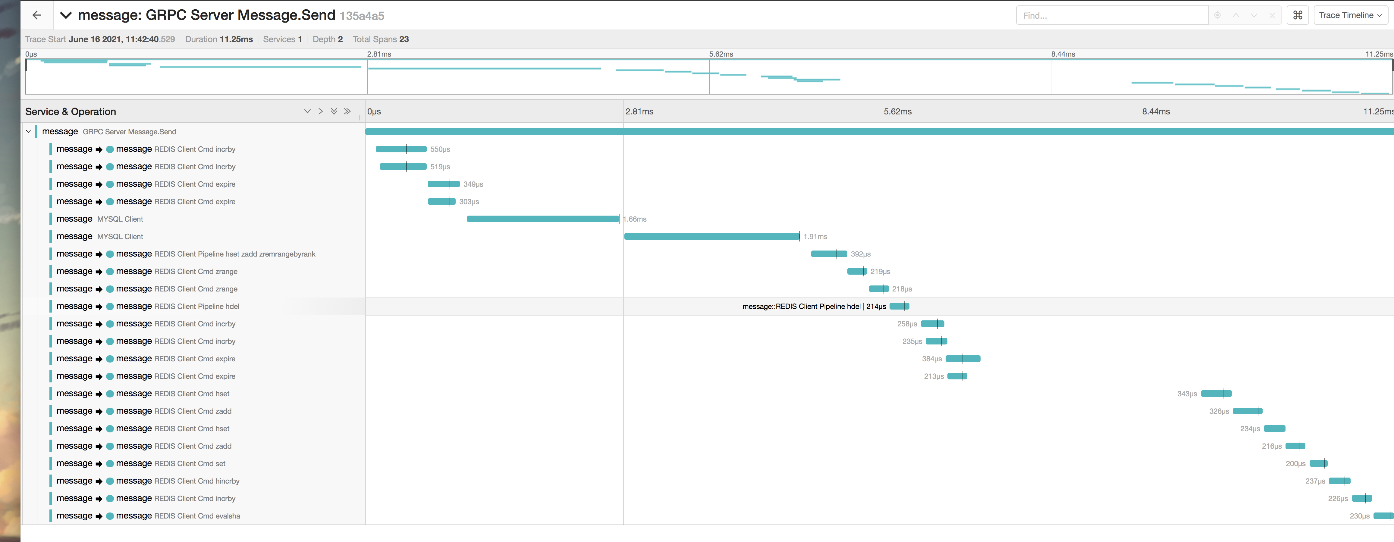The width and height of the screenshot is (1394, 542).
Task: Open keyboard shortcuts command icon
Action: tap(1297, 15)
